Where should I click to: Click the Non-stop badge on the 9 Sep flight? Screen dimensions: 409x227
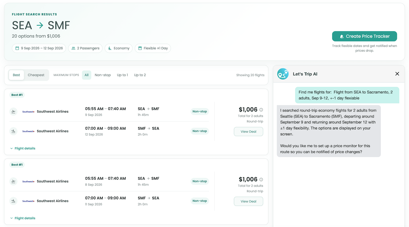click(200, 112)
